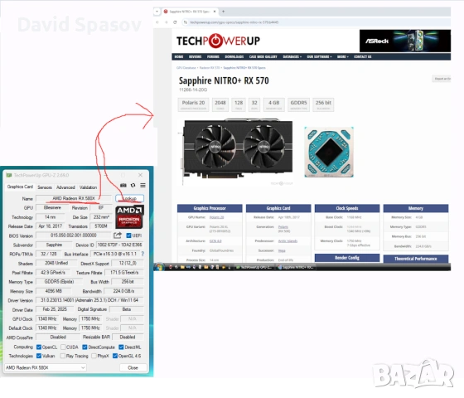This screenshot has height=398, width=464.
Task: Click the site info icon in address bar
Action: 186,22
